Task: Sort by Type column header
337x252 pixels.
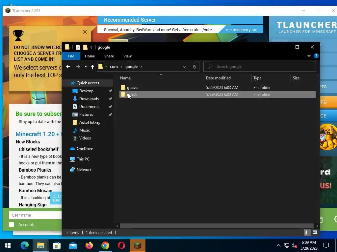Action: [x=271, y=78]
